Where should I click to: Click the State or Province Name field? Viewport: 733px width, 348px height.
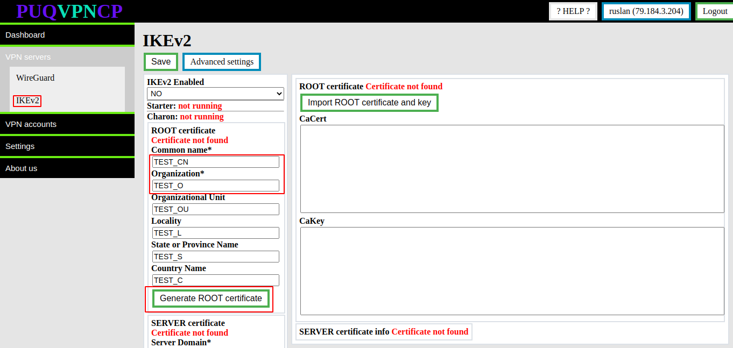216,257
